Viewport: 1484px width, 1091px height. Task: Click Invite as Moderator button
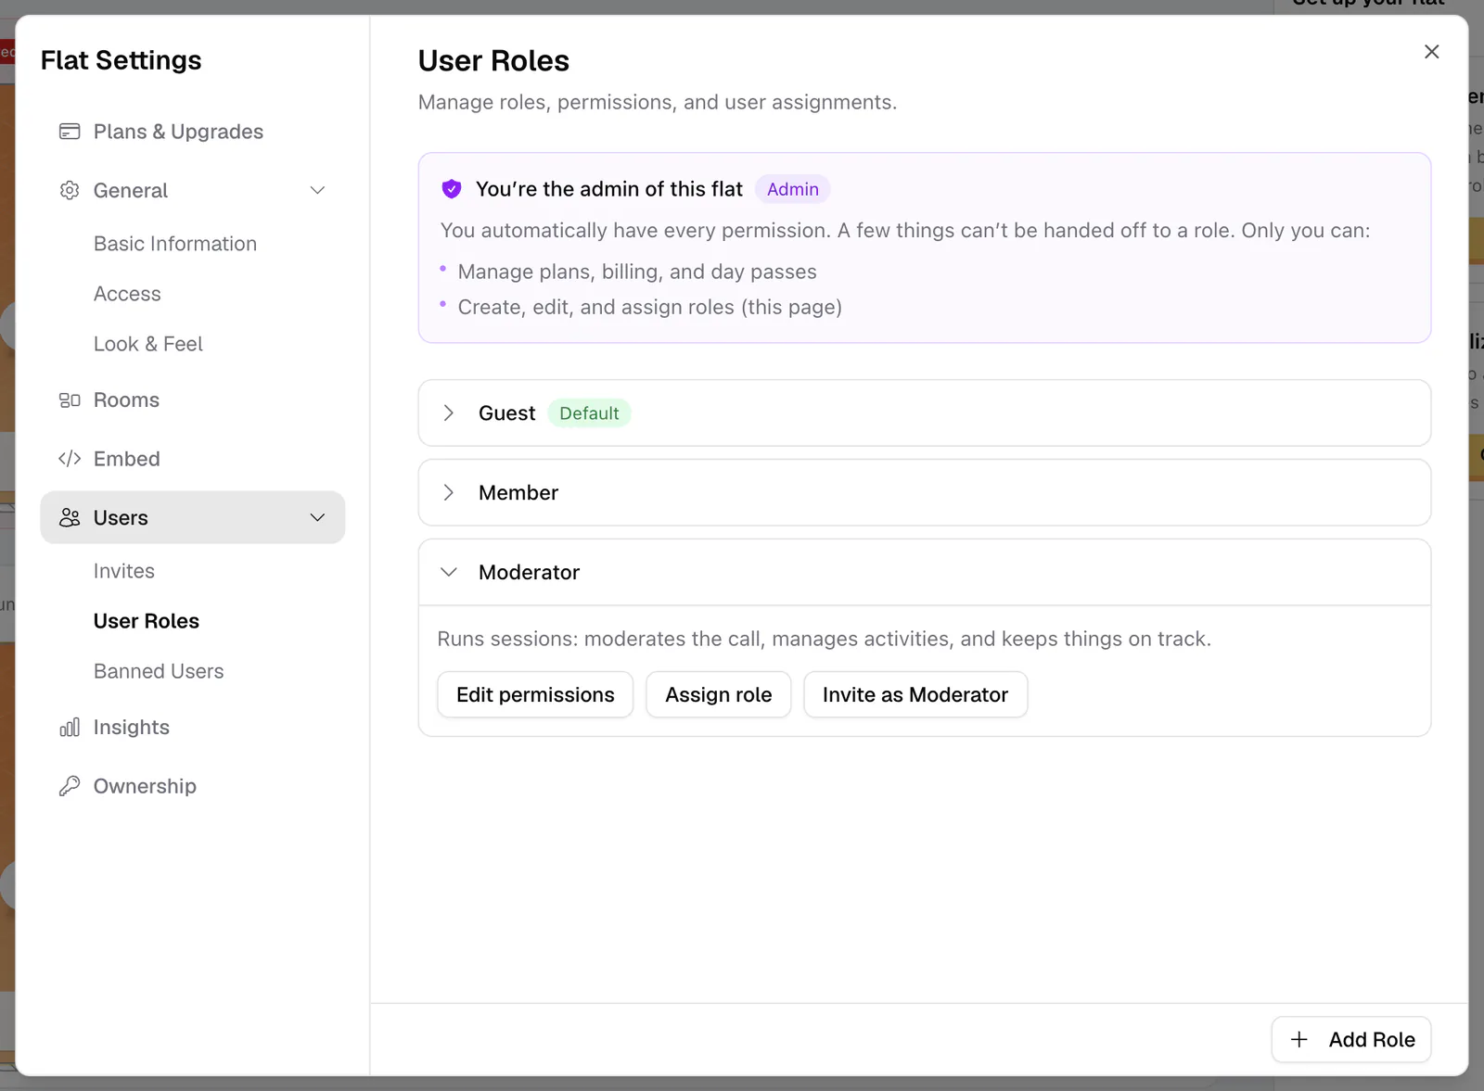(x=915, y=694)
